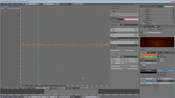Click the paste F-modifiers icon
Viewport: 175px width, 98px height.
click(138, 51)
